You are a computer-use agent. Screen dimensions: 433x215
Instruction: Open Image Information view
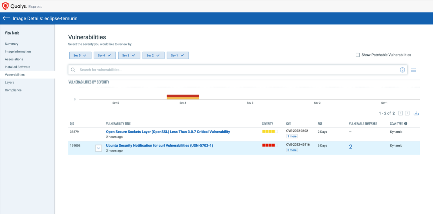click(18, 51)
